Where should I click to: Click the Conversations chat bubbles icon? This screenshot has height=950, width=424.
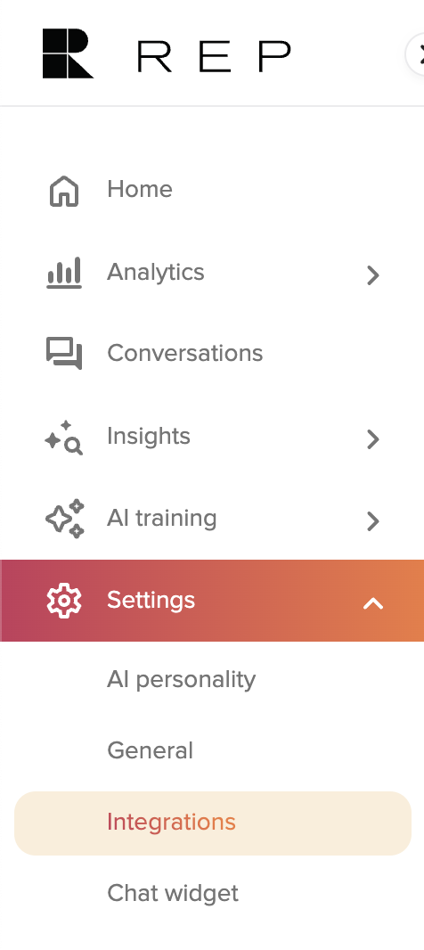pyautogui.click(x=64, y=353)
